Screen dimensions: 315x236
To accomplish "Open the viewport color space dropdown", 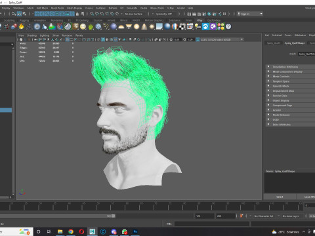I will click(222, 39).
